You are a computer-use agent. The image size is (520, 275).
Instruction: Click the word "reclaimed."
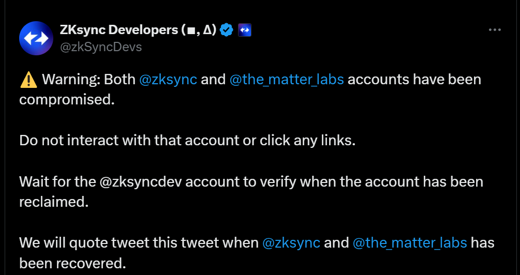(x=54, y=202)
